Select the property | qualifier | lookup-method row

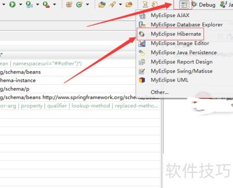pyautogui.click(x=80, y=106)
